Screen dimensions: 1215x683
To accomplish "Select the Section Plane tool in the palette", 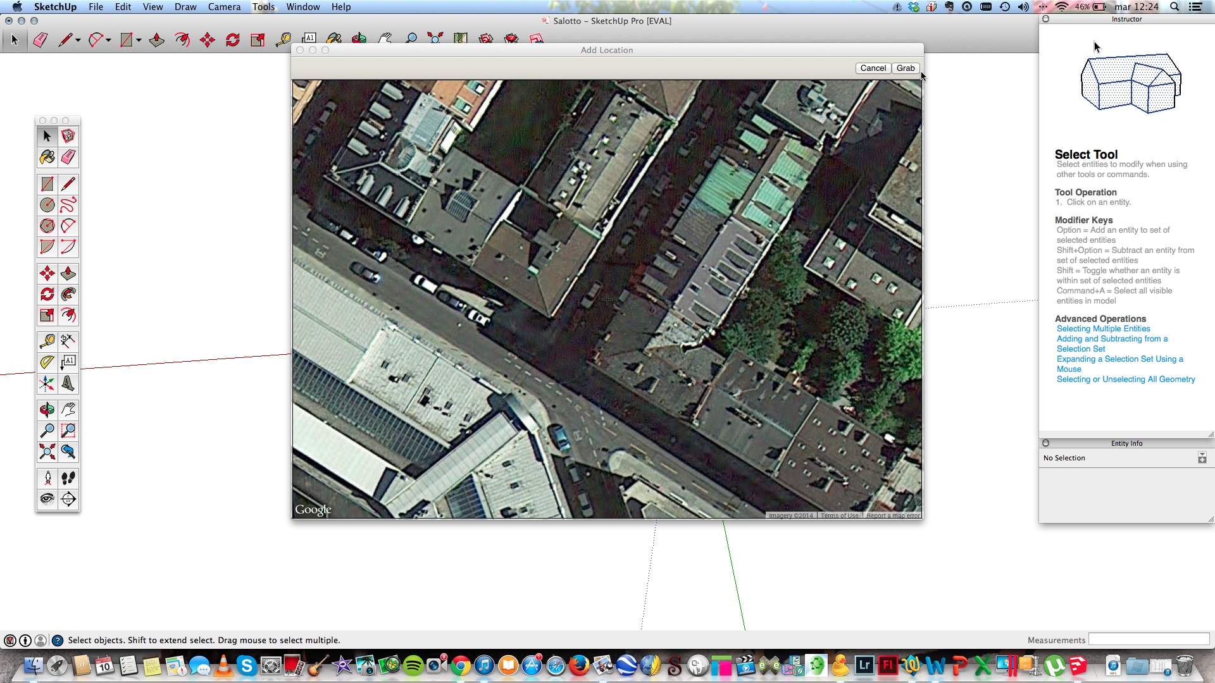I will coord(68,499).
